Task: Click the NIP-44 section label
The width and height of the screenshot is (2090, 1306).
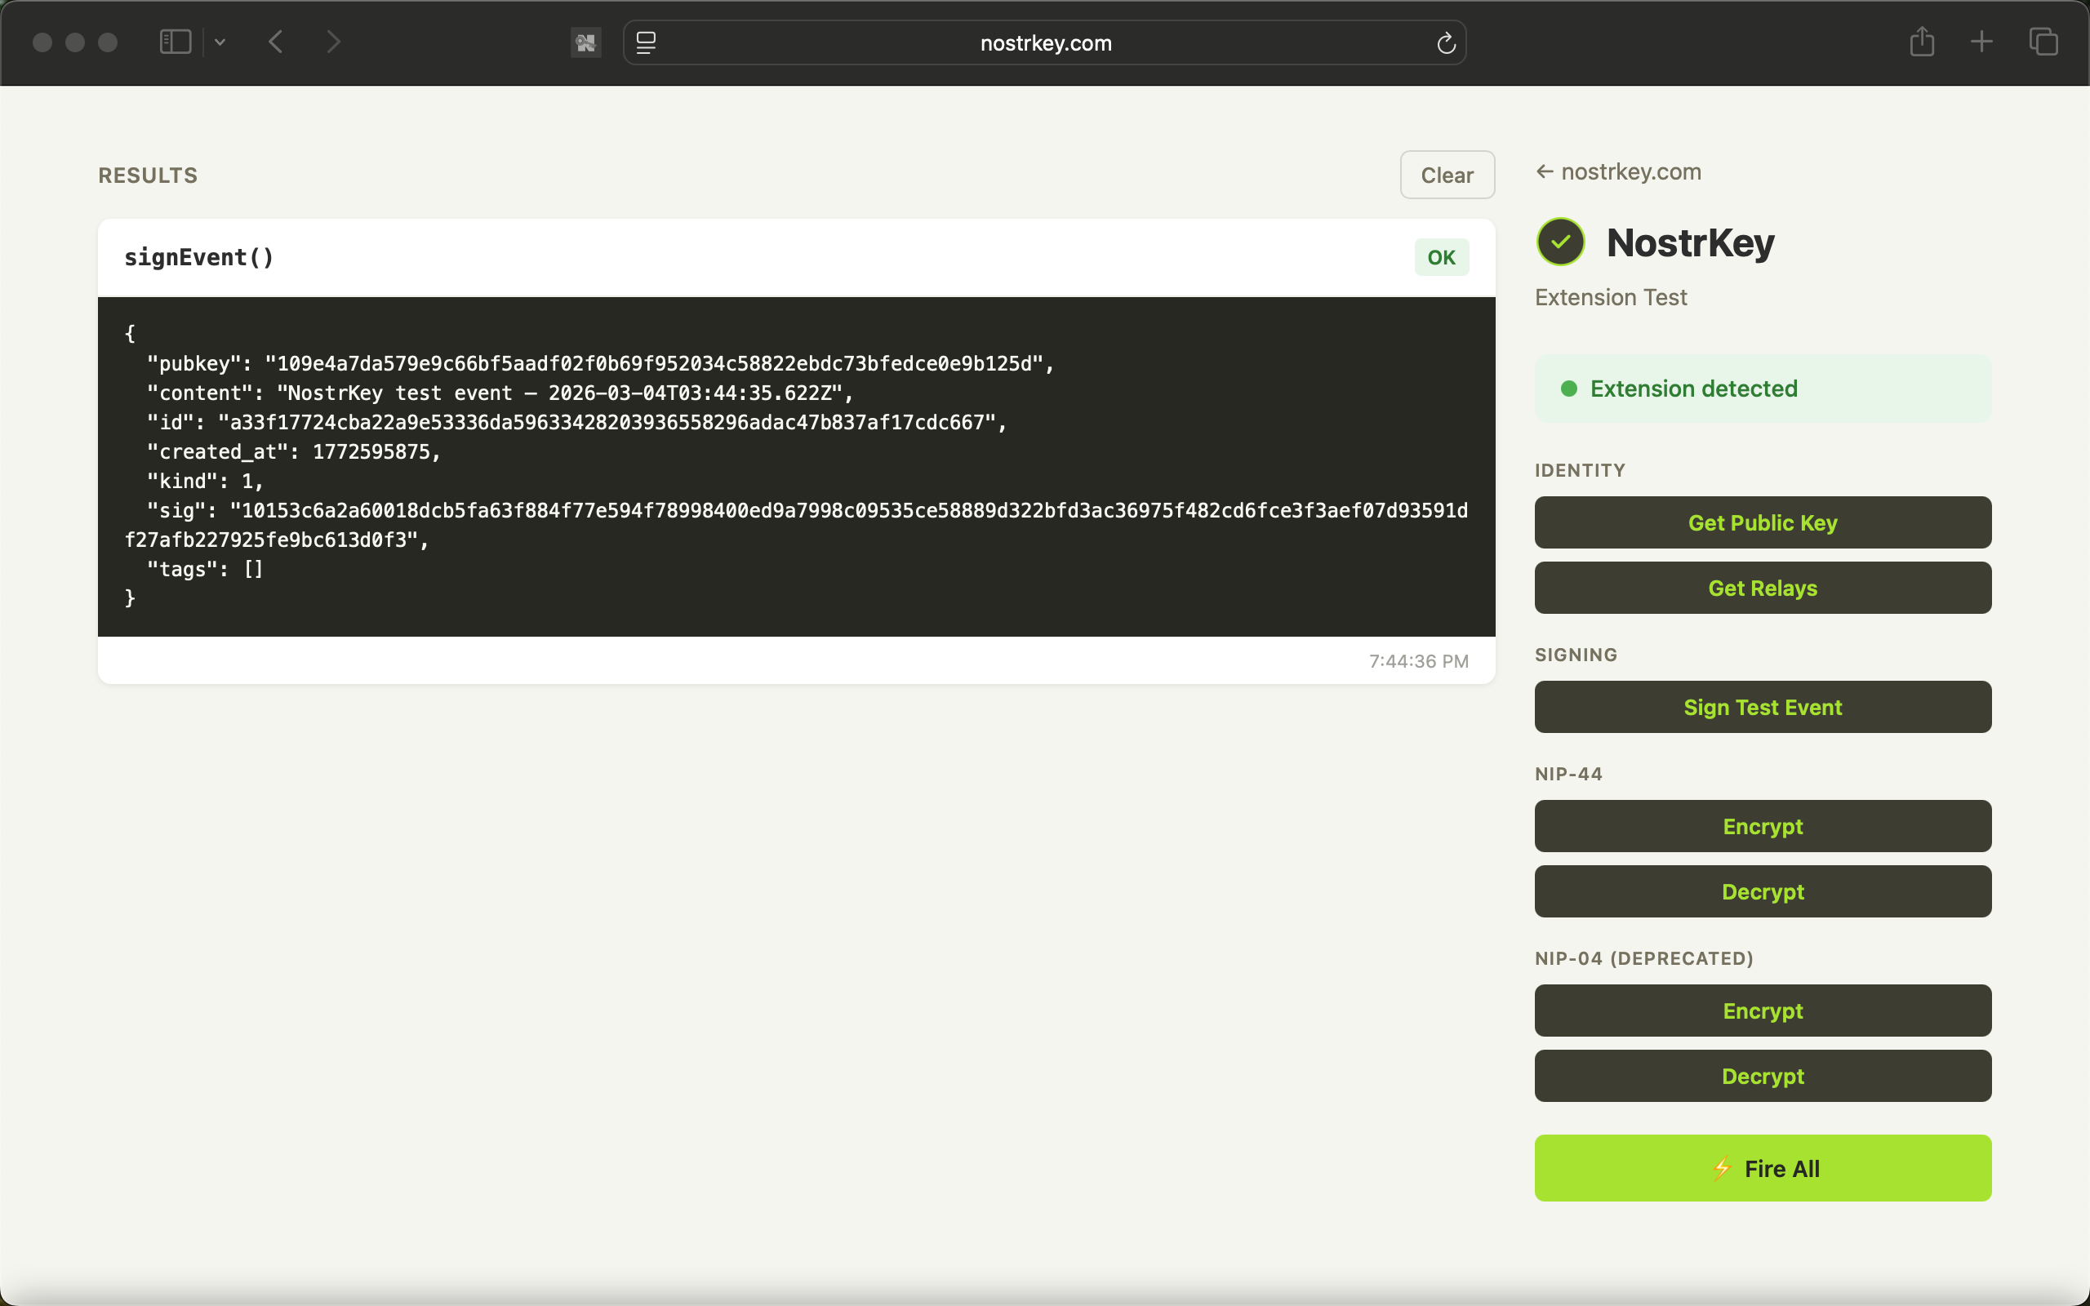Action: tap(1568, 774)
